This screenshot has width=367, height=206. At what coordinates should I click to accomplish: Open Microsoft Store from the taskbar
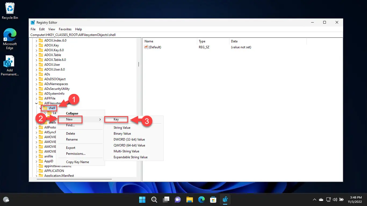[x=213, y=200]
